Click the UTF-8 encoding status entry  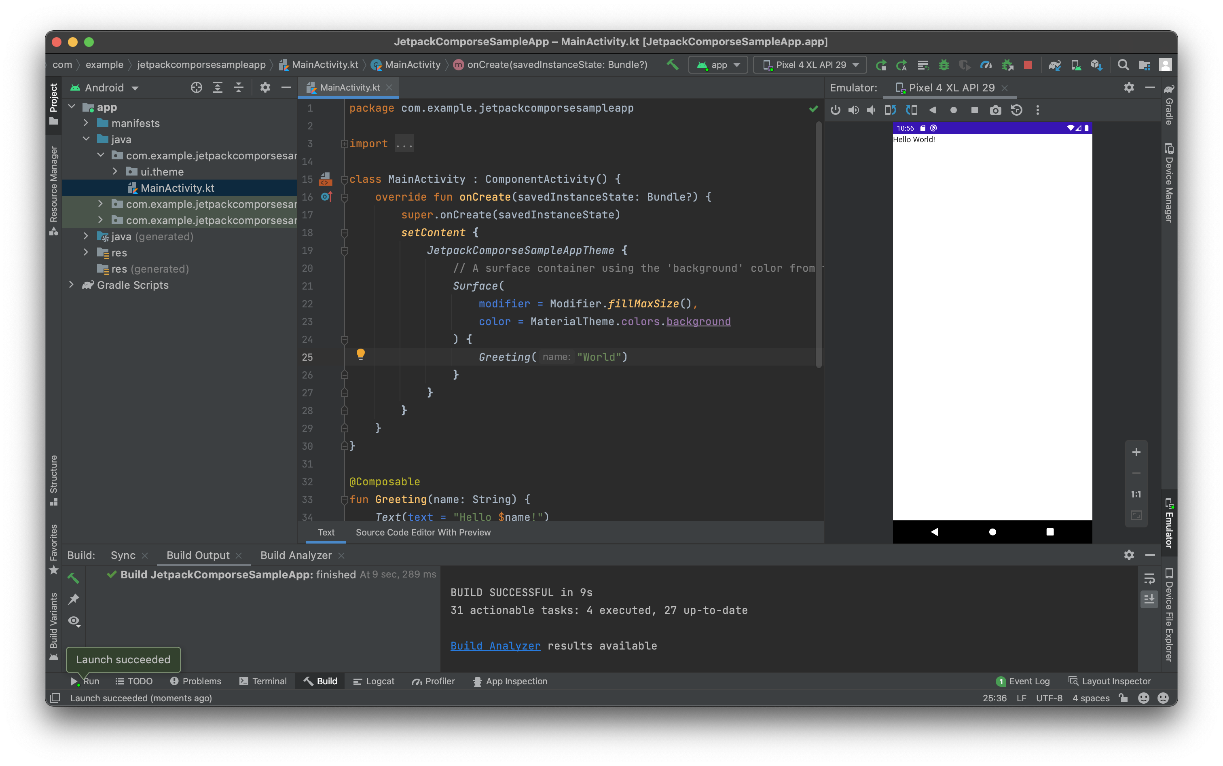pyautogui.click(x=1049, y=698)
